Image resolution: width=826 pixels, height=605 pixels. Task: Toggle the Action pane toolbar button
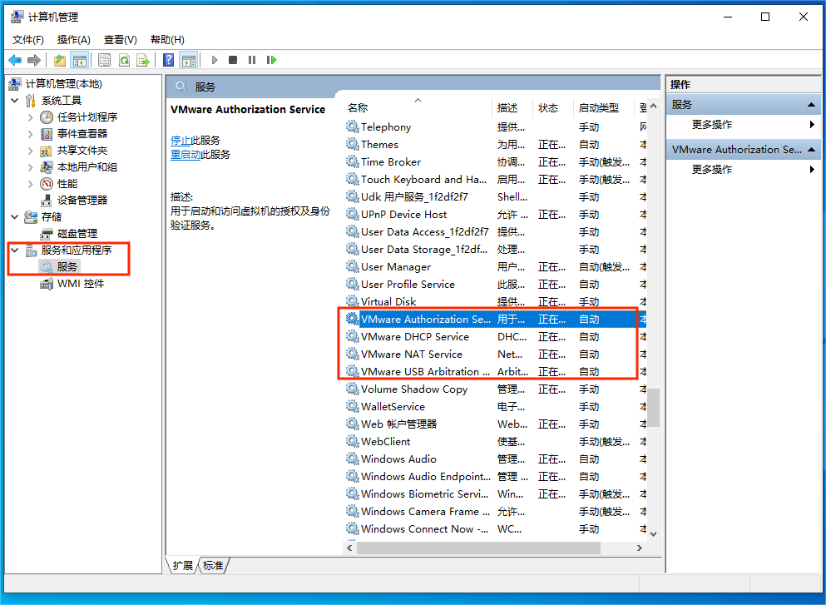click(x=189, y=60)
